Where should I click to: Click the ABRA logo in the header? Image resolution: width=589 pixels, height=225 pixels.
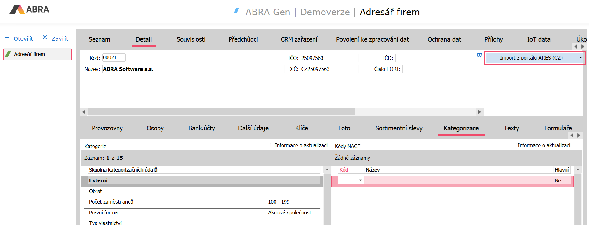click(x=29, y=9)
